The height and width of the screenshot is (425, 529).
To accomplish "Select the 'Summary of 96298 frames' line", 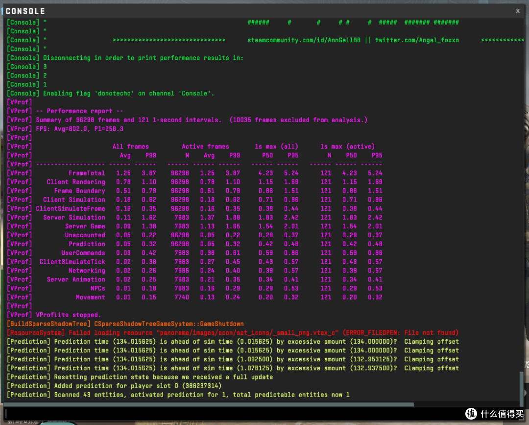I will (187, 120).
